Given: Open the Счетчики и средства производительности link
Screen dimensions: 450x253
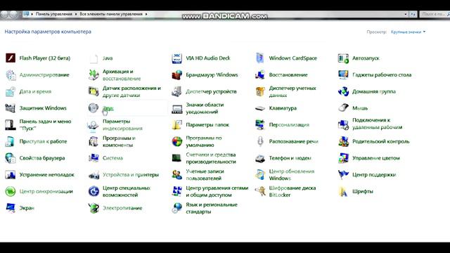Looking at the screenshot, I should coord(211,158).
